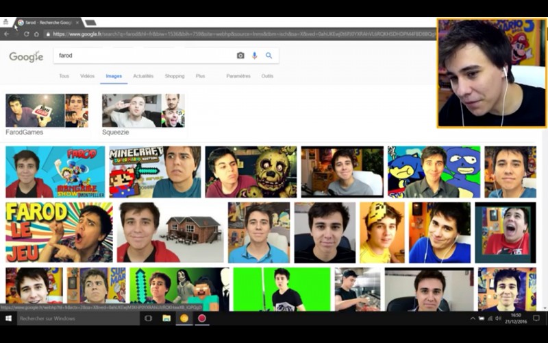This screenshot has width=548, height=343.
Task: Open the blue Sonic drawings thumbnail
Action: pos(434,172)
